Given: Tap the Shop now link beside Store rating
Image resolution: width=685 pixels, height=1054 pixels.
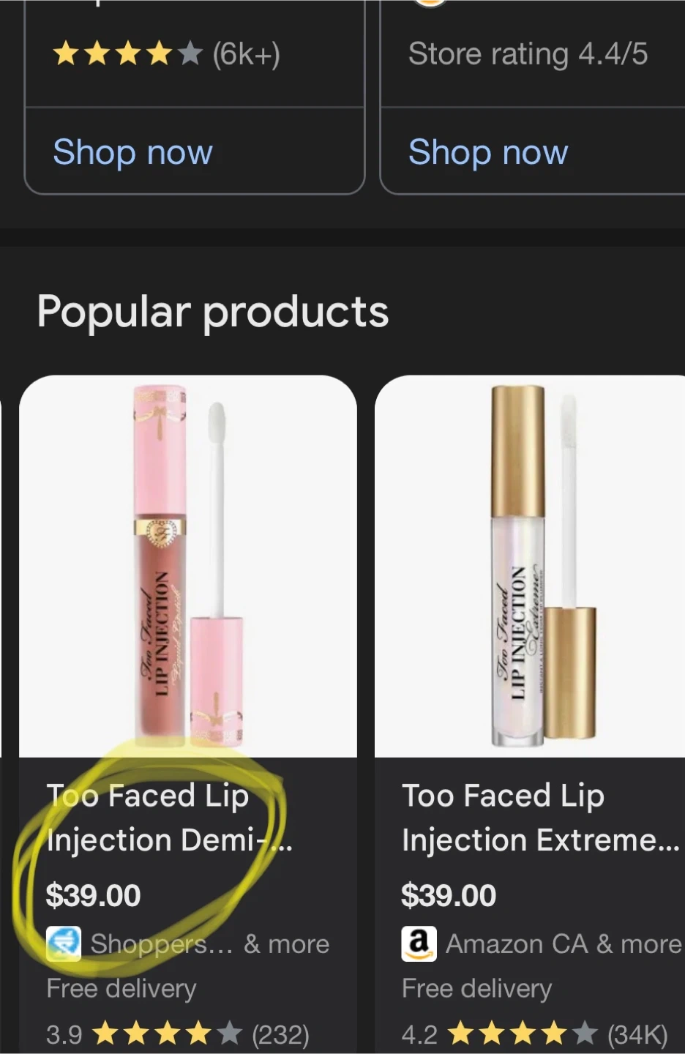Looking at the screenshot, I should tap(488, 152).
